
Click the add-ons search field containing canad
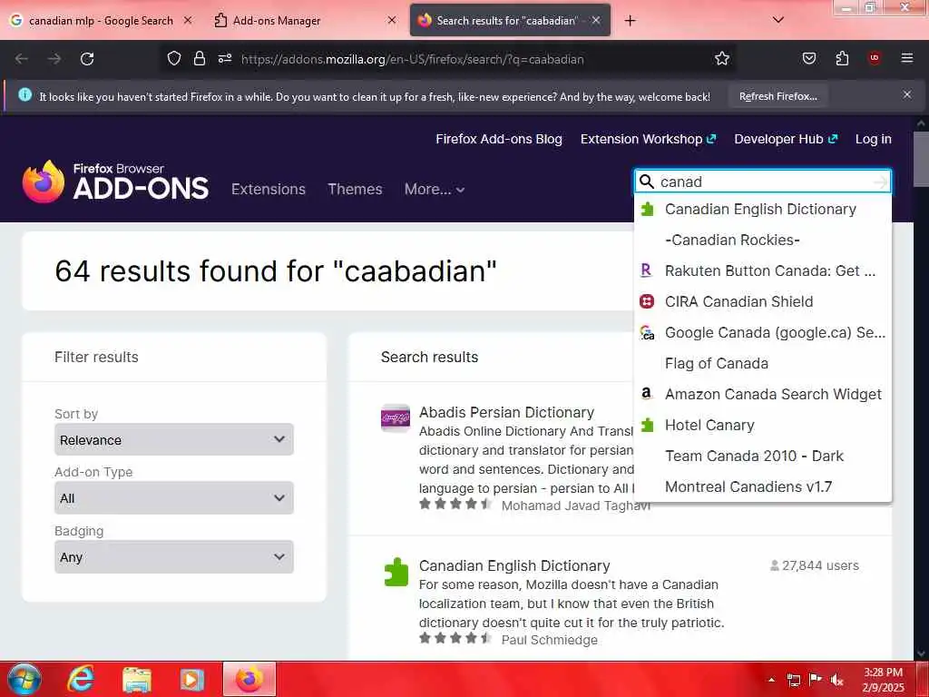click(764, 182)
